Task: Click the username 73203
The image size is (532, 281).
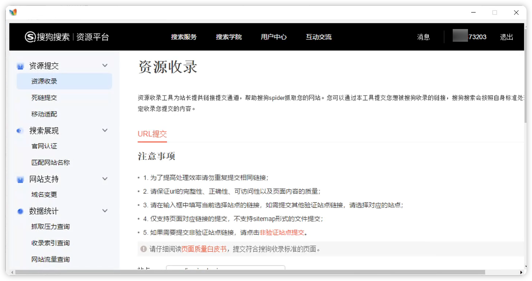Action: tap(477, 37)
